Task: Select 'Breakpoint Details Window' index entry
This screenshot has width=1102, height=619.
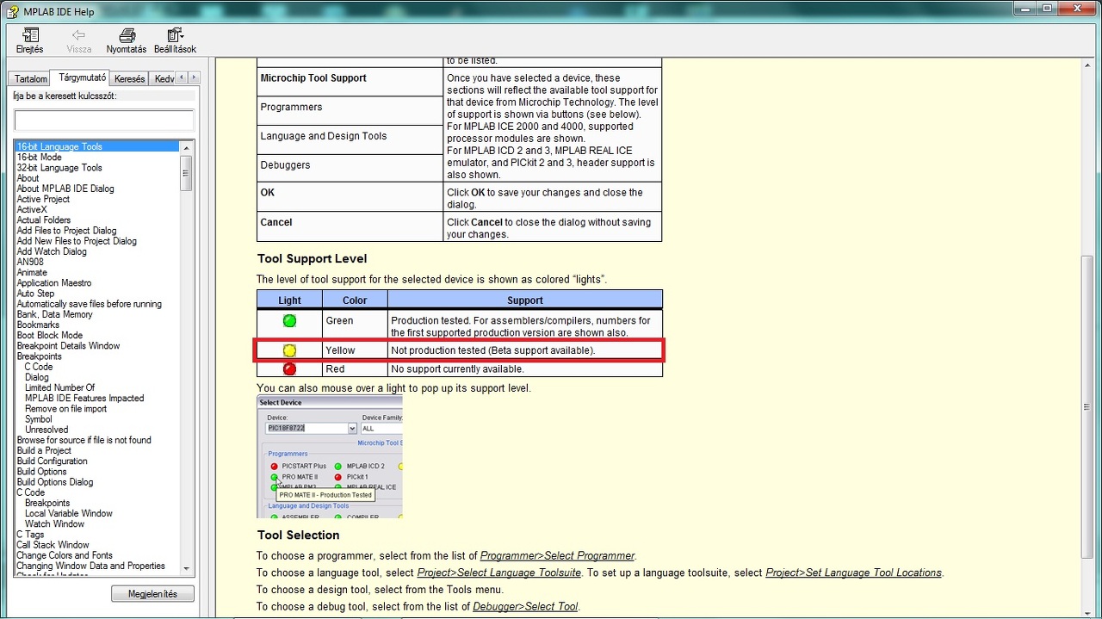Action: click(x=69, y=346)
